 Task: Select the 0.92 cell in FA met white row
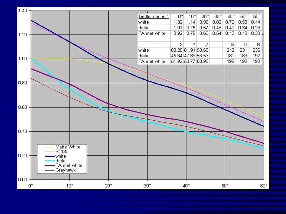178,33
